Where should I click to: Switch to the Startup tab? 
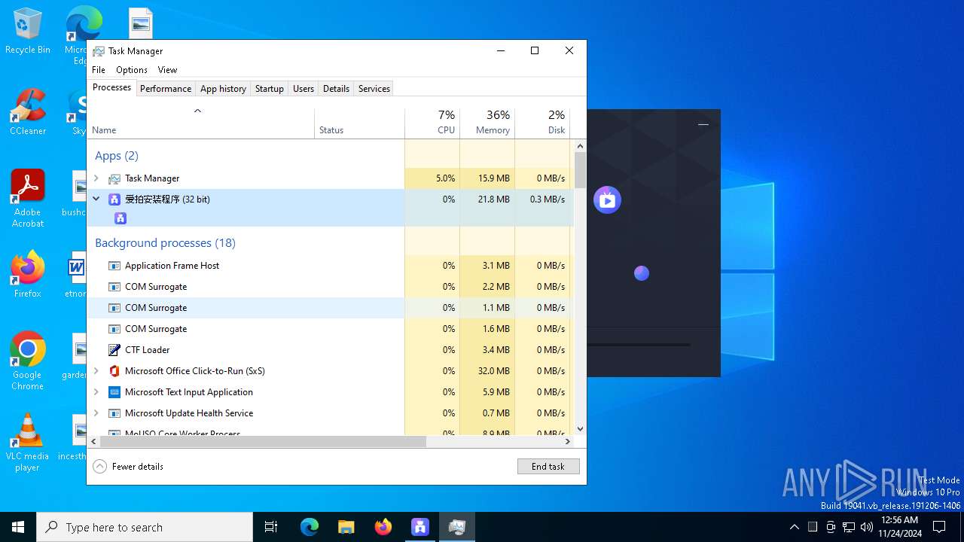click(269, 88)
